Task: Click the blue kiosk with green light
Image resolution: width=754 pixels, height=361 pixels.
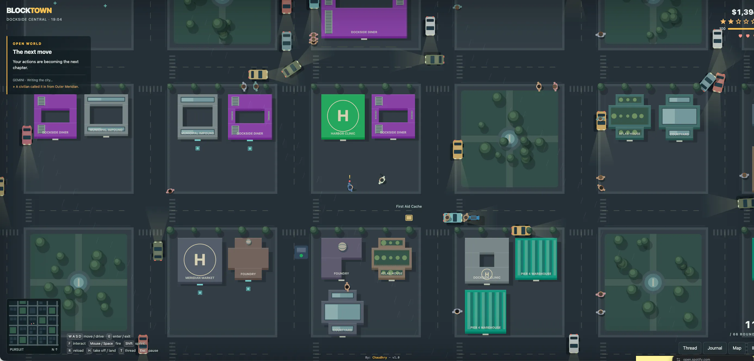Action: coord(301,252)
